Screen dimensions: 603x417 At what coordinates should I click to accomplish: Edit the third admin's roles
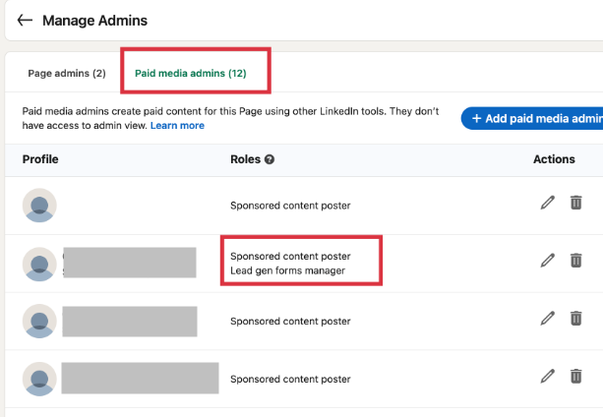click(548, 319)
